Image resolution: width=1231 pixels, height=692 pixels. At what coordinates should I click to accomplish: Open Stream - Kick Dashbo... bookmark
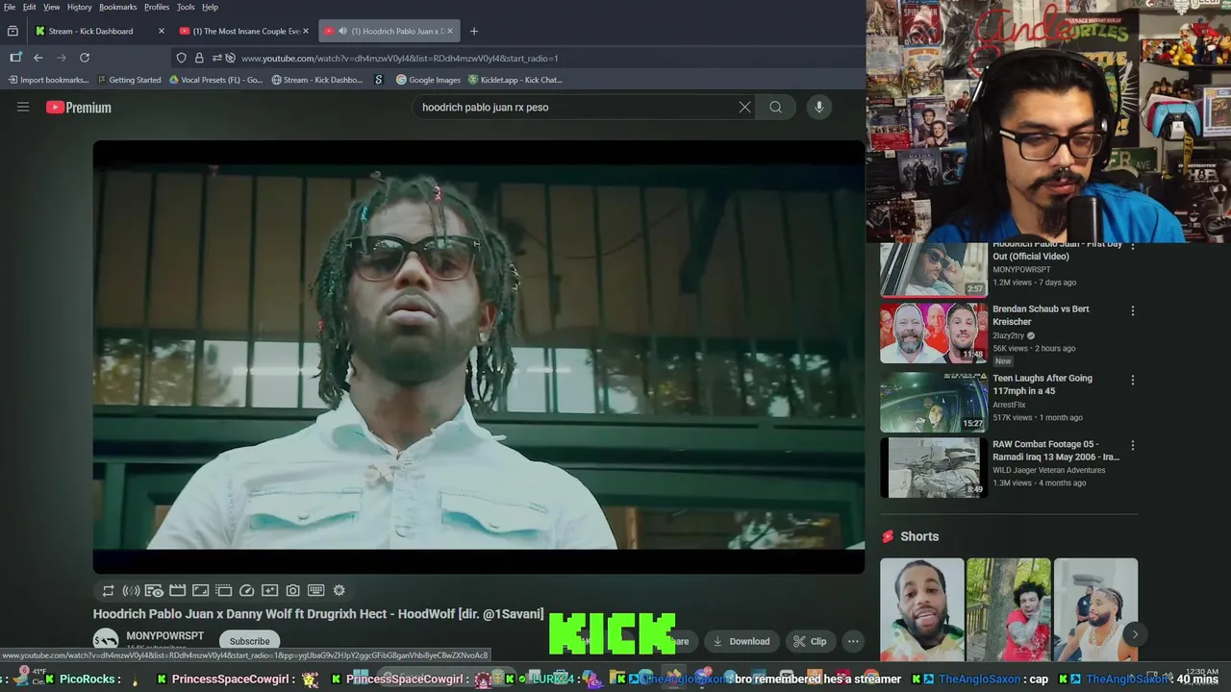click(x=317, y=80)
